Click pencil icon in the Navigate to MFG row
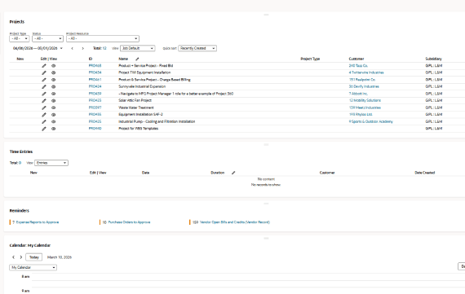465x294 pixels. coord(44,94)
